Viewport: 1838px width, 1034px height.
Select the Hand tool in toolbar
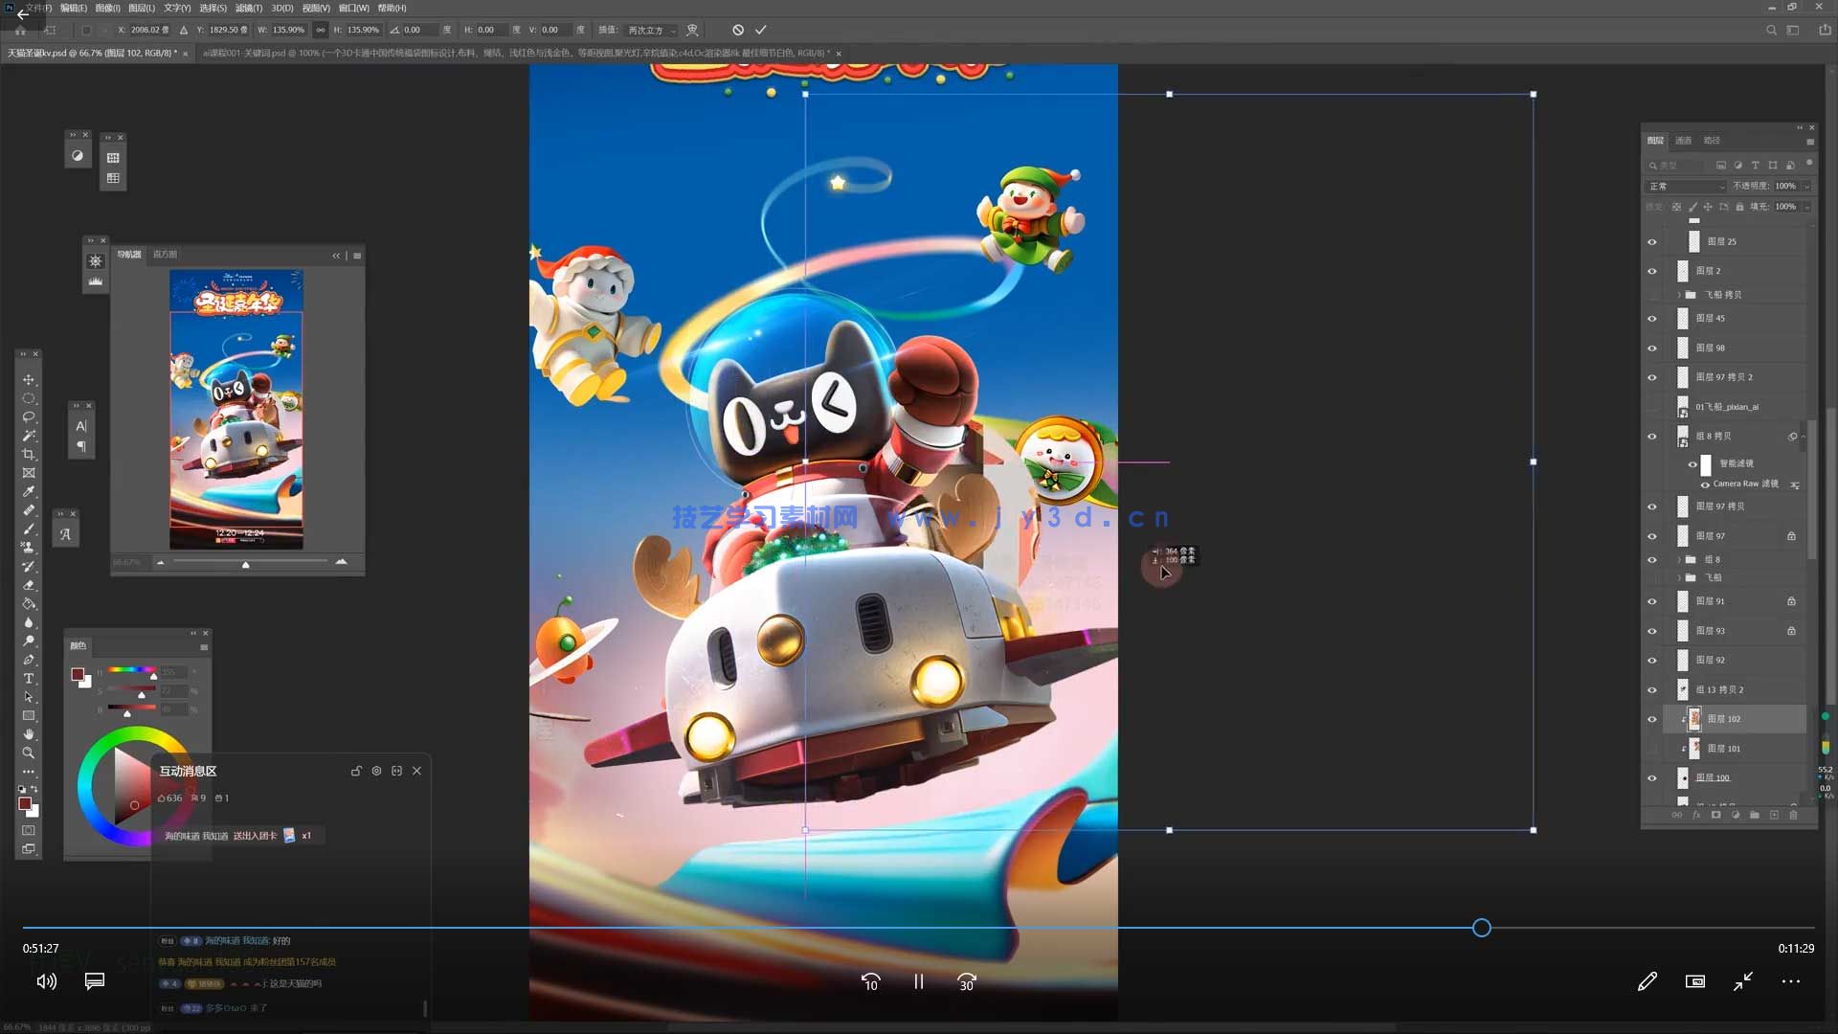[x=29, y=734]
